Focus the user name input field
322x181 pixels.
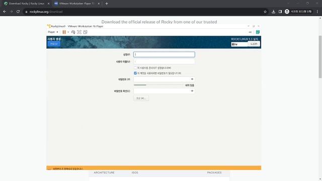tap(164, 61)
